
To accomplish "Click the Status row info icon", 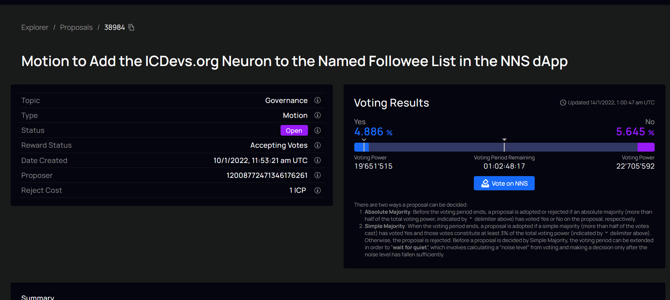I will pyautogui.click(x=318, y=130).
